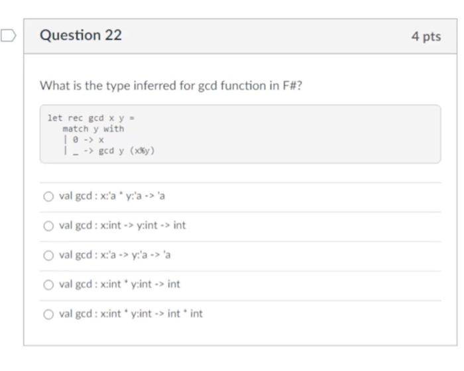Click third answer text x:'a -> y:'a -> 'a
464x371 pixels.
click(115, 254)
